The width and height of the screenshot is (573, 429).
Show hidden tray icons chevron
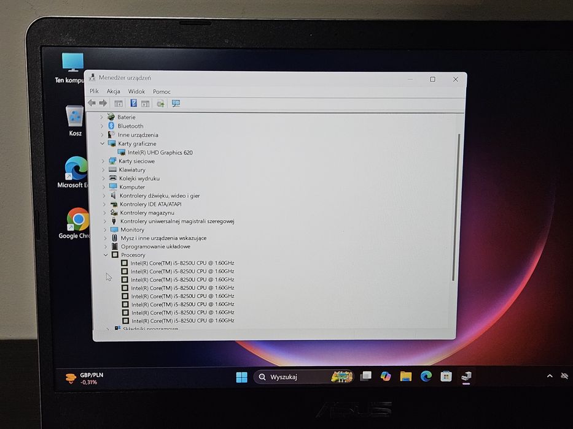click(550, 376)
